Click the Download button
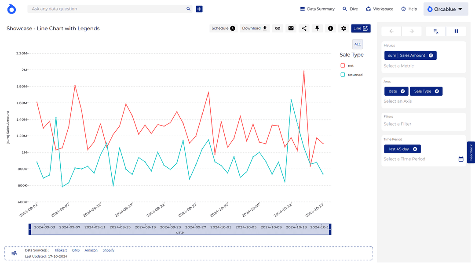Image resolution: width=475 pixels, height=267 pixels. point(255,29)
